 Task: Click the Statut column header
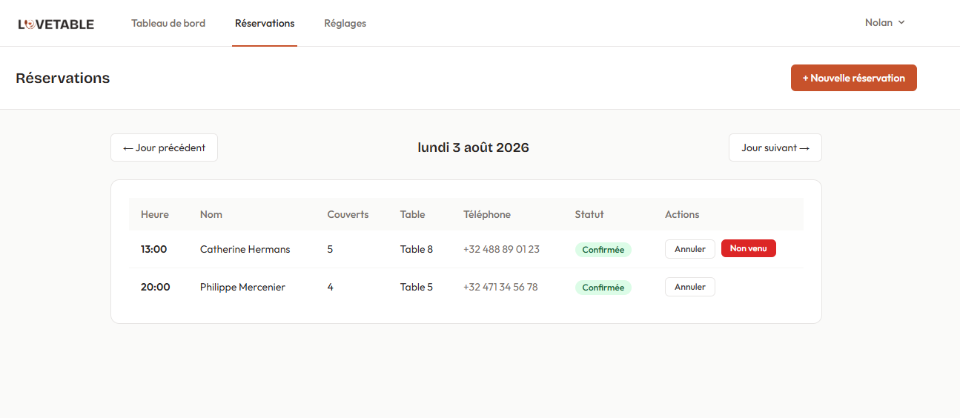coord(589,214)
